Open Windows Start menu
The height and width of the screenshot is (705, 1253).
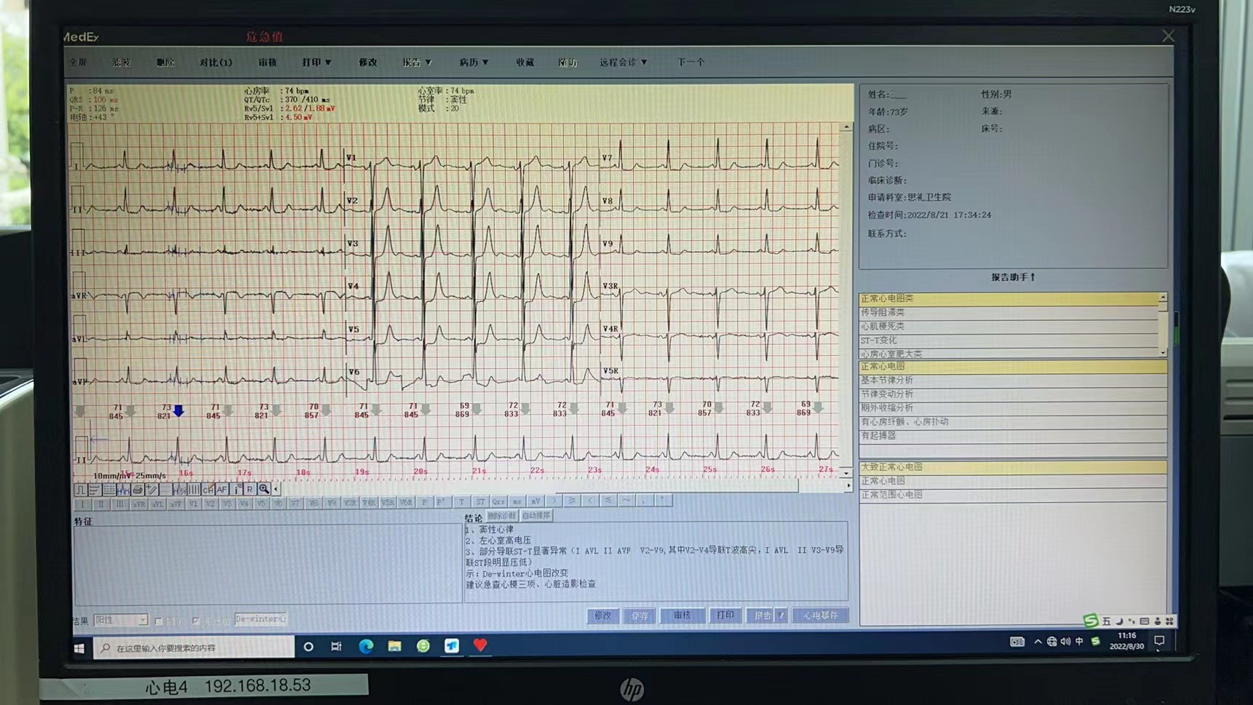79,648
